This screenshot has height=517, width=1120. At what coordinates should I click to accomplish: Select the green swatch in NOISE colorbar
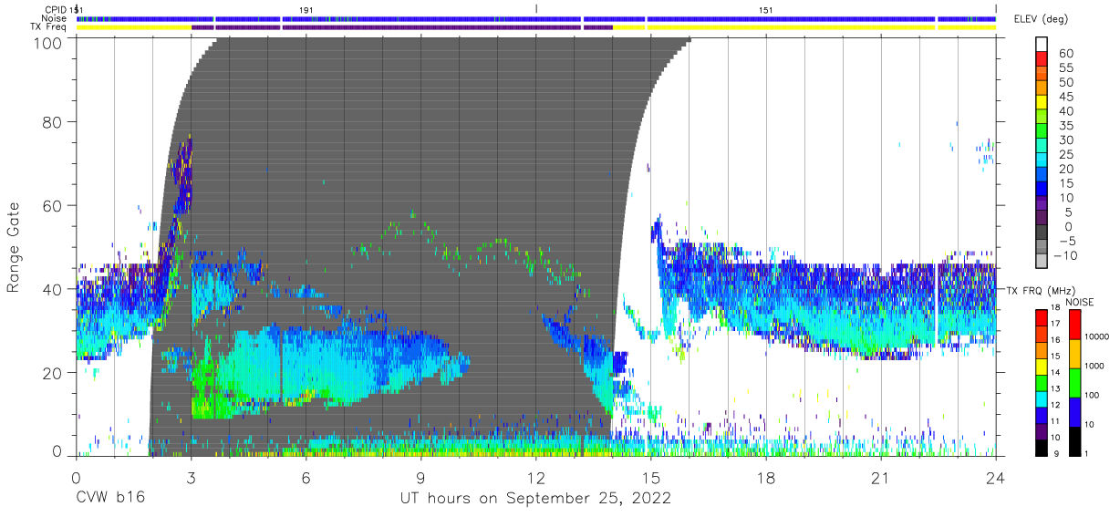click(x=1075, y=383)
